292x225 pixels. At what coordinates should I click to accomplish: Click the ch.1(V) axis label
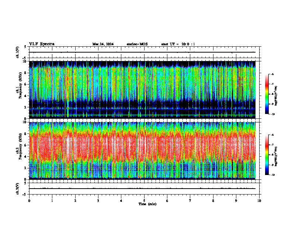coord(18,52)
